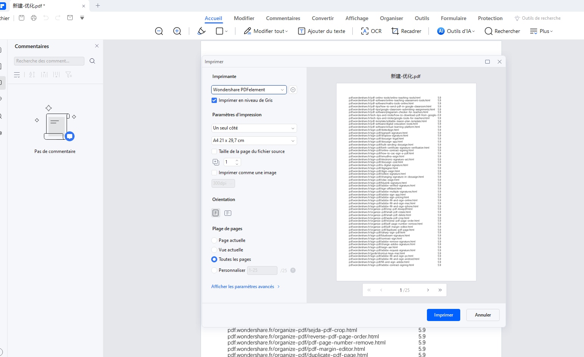This screenshot has width=584, height=357.
Task: Go to next preview page
Action: tap(428, 290)
